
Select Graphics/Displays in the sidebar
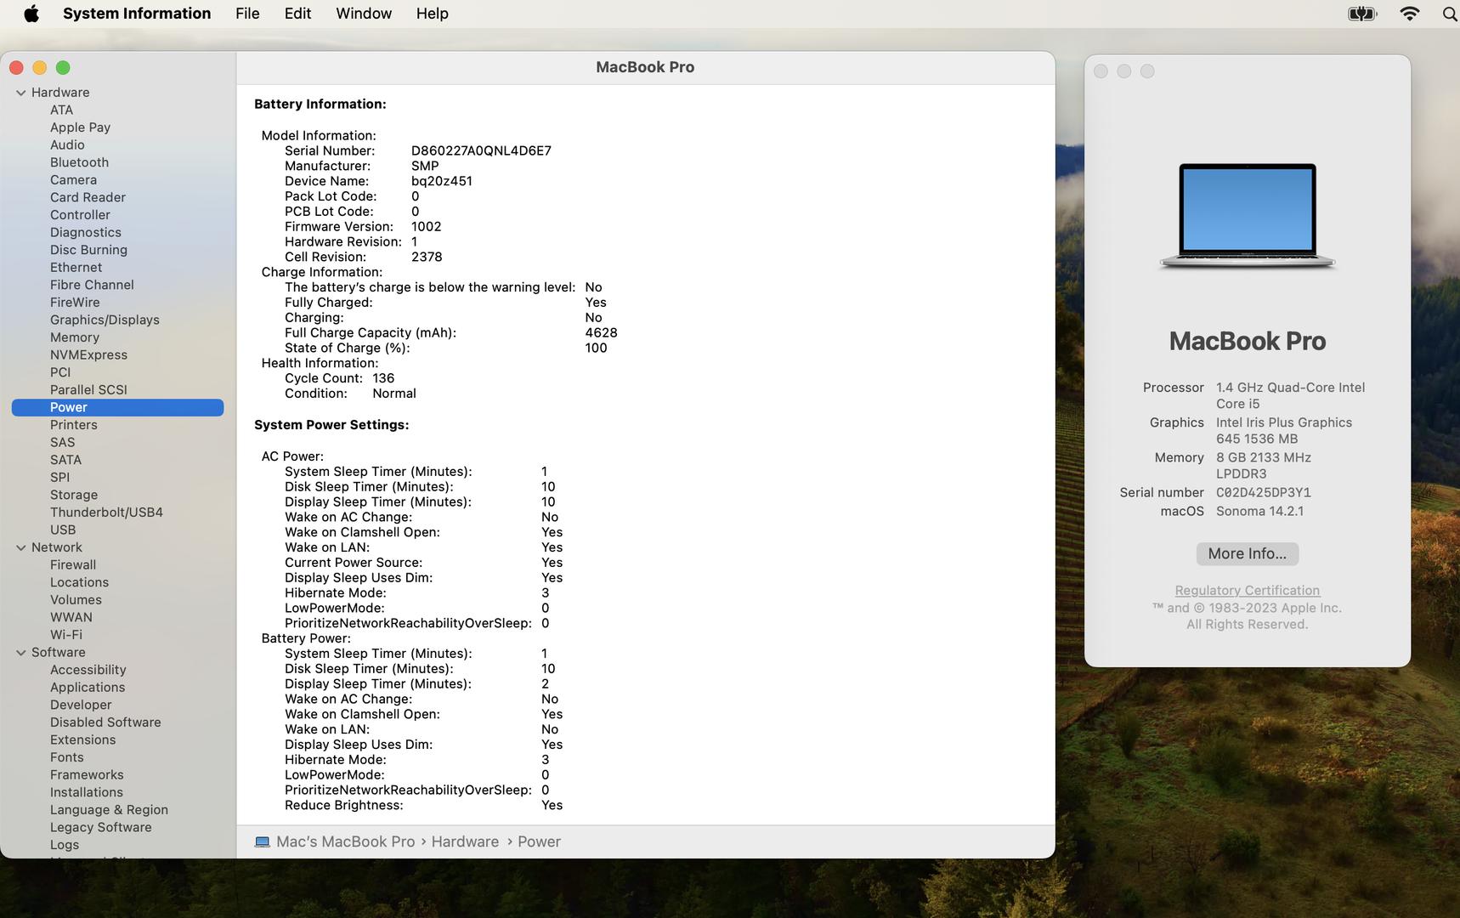pyautogui.click(x=105, y=320)
